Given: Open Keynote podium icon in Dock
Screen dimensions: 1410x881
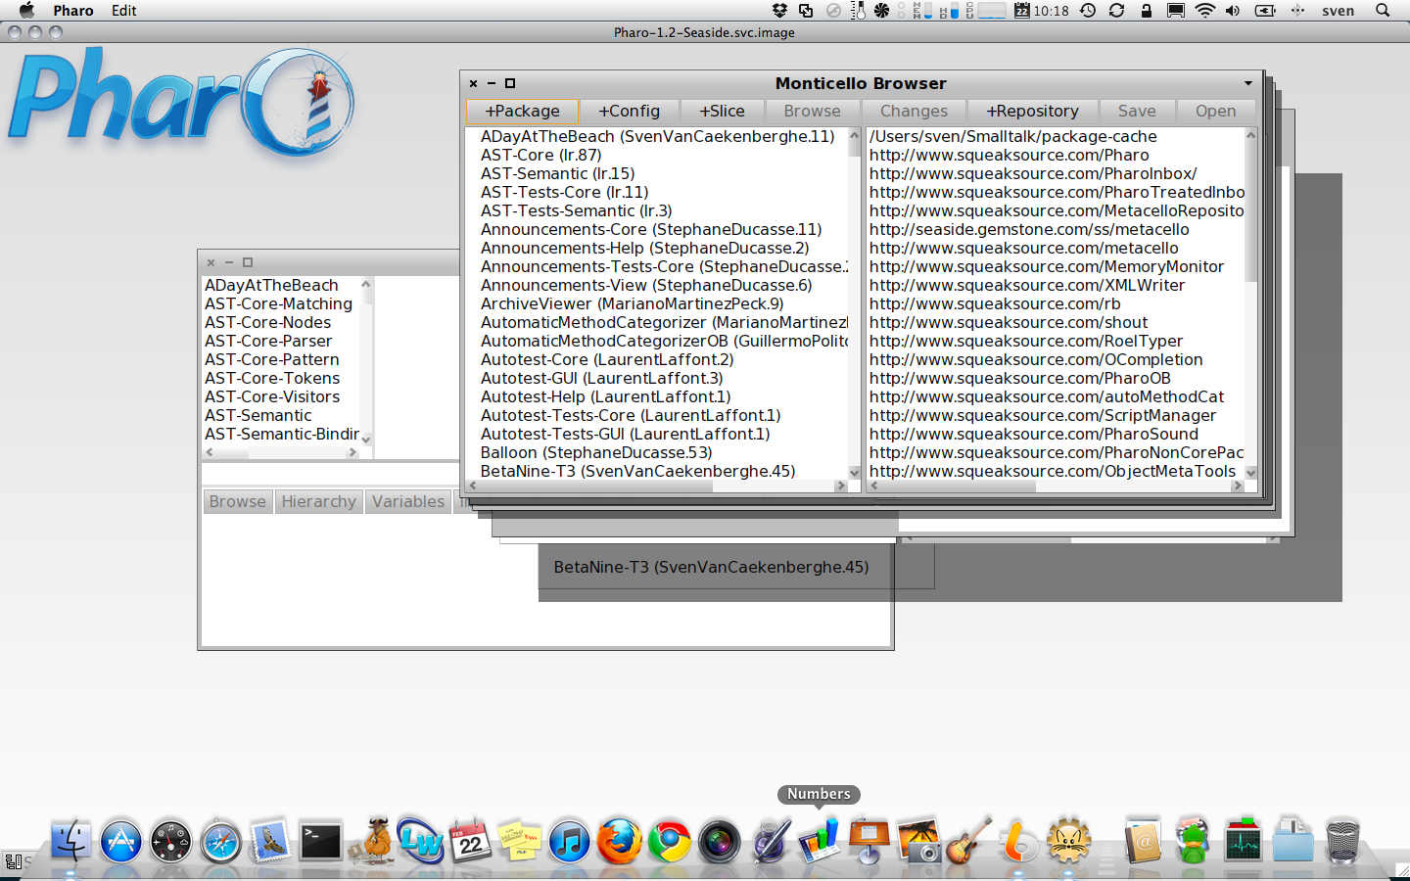Looking at the screenshot, I should (x=869, y=841).
